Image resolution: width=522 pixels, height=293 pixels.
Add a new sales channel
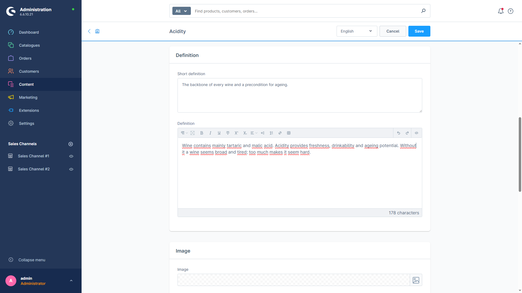coord(71,144)
